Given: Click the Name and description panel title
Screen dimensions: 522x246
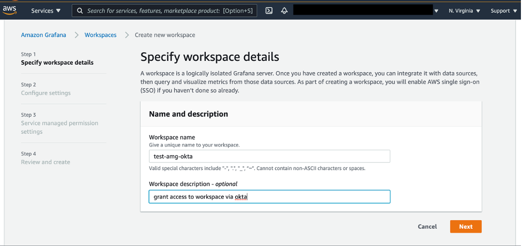Looking at the screenshot, I should coord(189,114).
